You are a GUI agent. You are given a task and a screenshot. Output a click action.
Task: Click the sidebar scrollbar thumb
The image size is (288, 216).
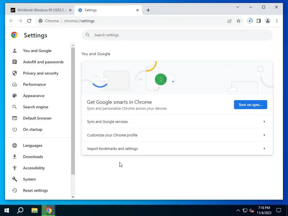73,111
